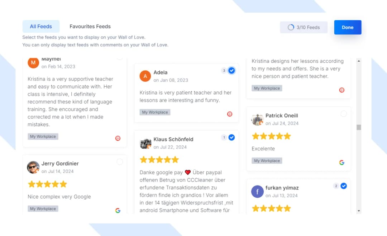The height and width of the screenshot is (236, 387).
Task: Click the red source icon on Kristina's top-right review
Action: (341, 90)
